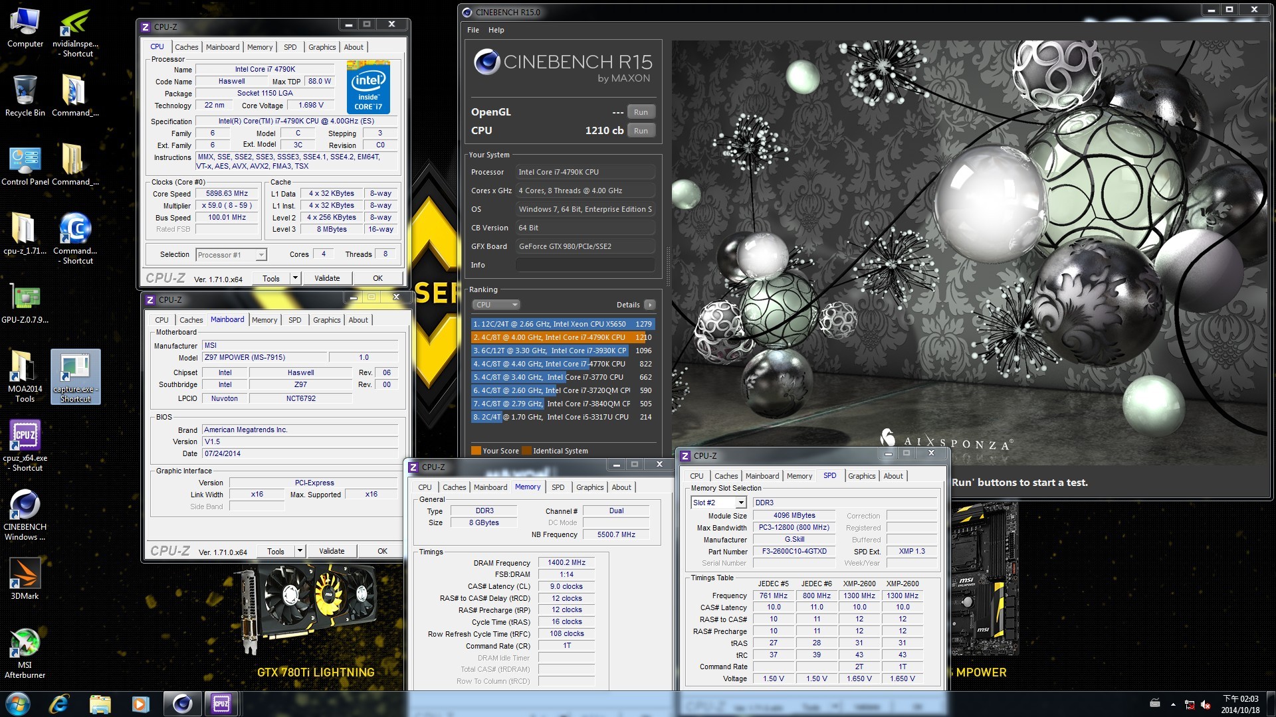Open the GPU-Z.0.7.9 desktop icon
Image resolution: width=1276 pixels, height=717 pixels.
[25, 303]
